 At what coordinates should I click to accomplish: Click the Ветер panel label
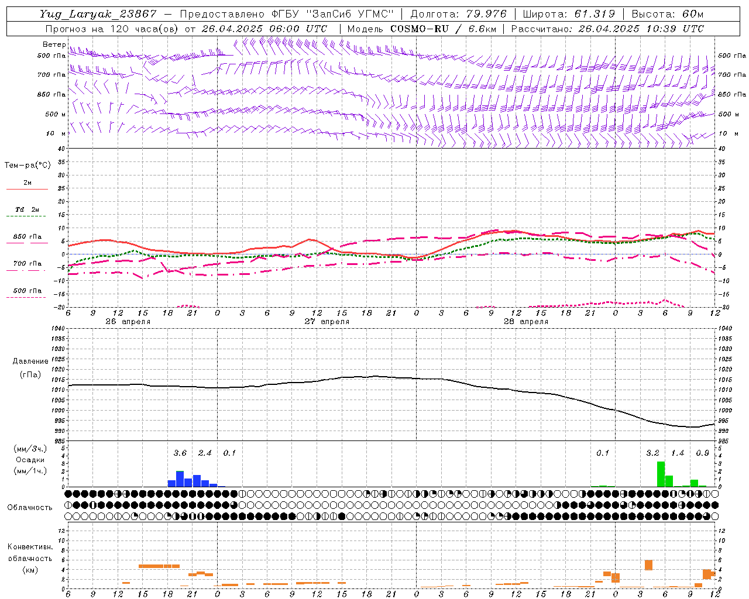pyautogui.click(x=54, y=44)
